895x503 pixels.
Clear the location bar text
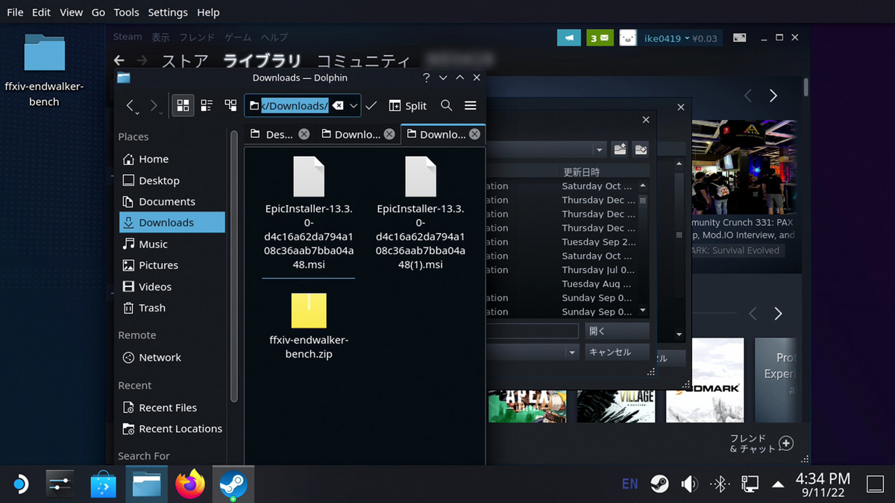pyautogui.click(x=338, y=106)
